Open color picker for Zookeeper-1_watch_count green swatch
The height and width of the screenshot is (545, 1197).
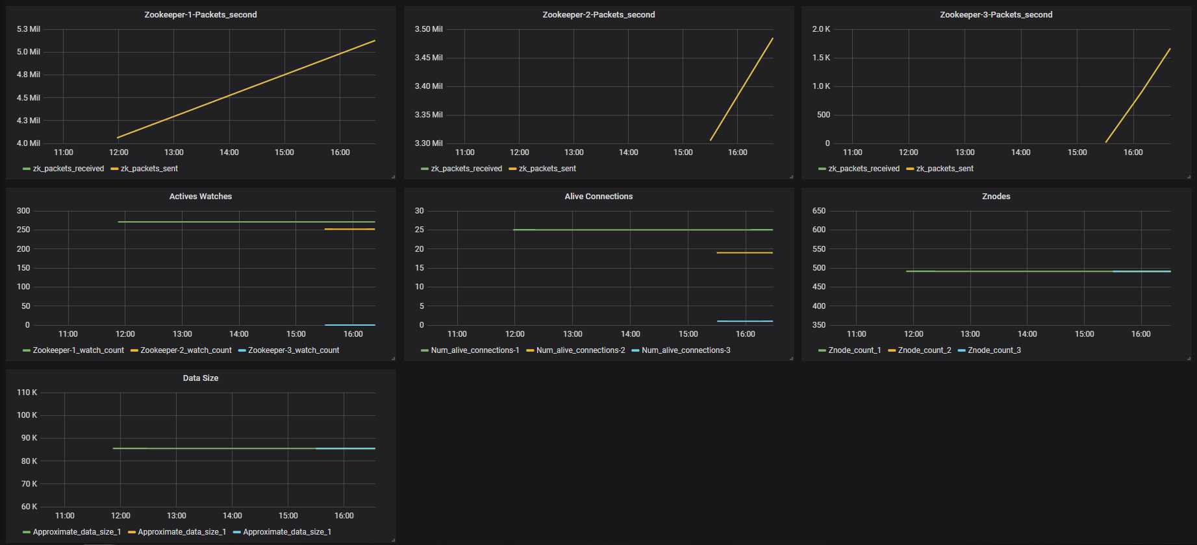point(27,350)
